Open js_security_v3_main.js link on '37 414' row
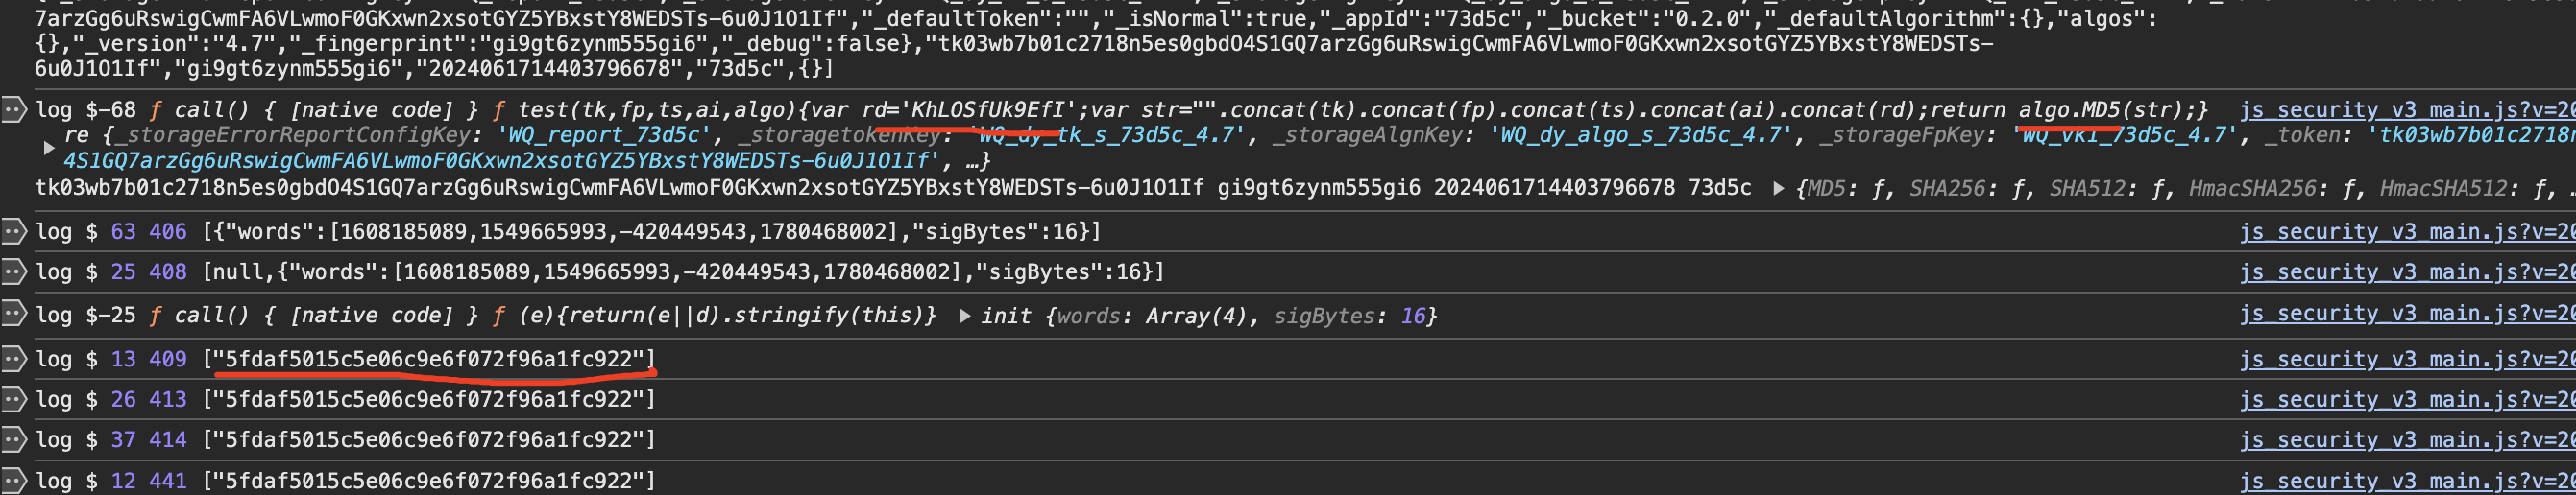Image resolution: width=2576 pixels, height=495 pixels. [x=2407, y=439]
